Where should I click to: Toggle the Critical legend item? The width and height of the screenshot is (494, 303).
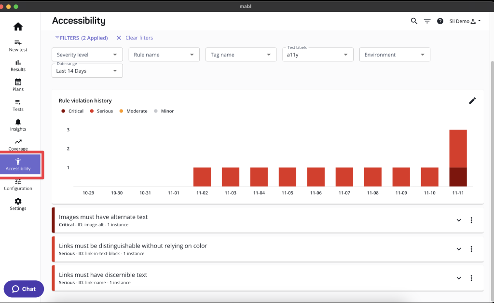click(72, 111)
